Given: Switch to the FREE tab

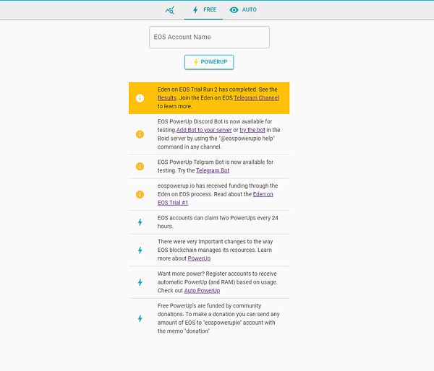Looking at the screenshot, I should [x=203, y=10].
